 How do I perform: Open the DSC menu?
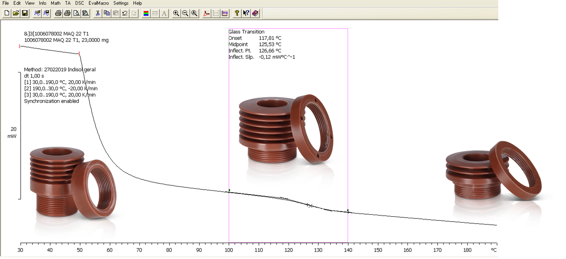(80, 3)
